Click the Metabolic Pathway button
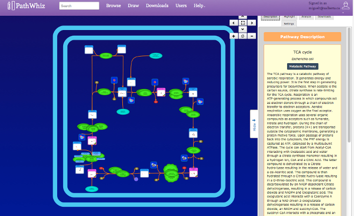Image resolution: width=357 pixels, height=216 pixels. [x=302, y=66]
